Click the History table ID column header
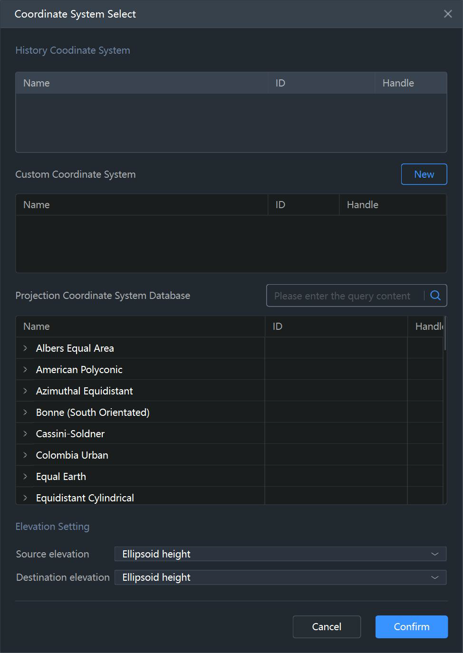 (x=321, y=83)
